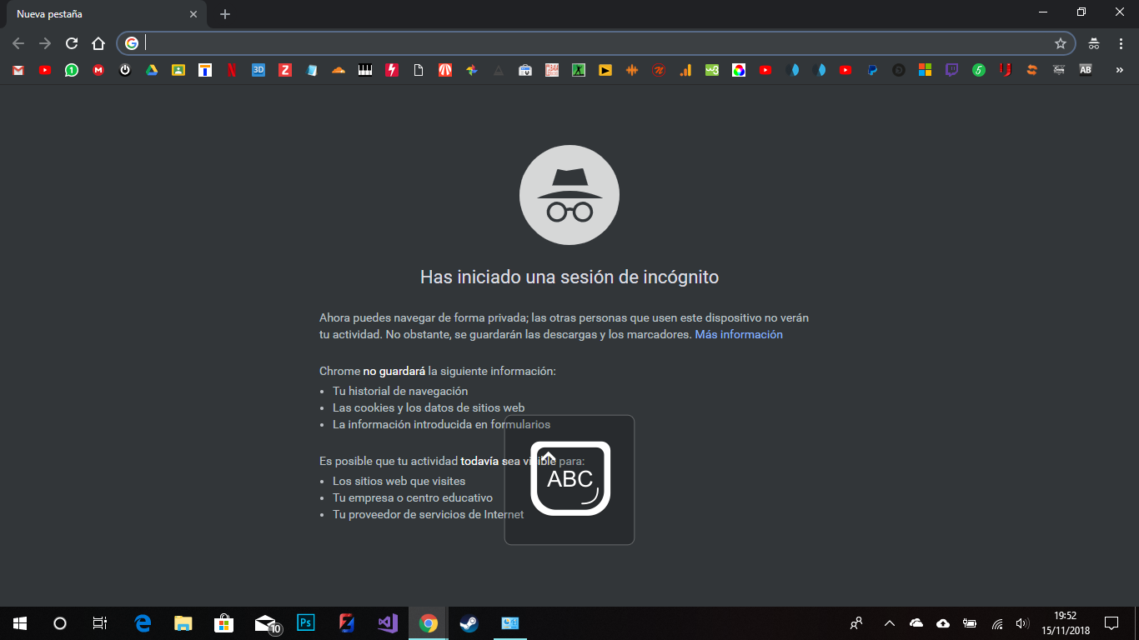The image size is (1139, 640).
Task: Open the Wi-Fi network tray icon
Action: (996, 623)
